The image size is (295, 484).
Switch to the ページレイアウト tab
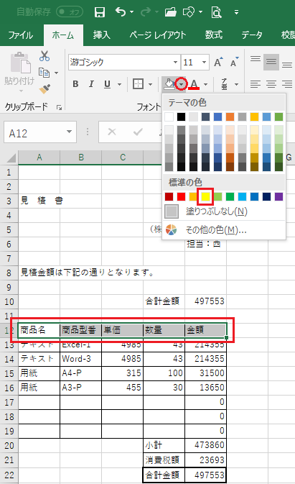click(x=158, y=35)
